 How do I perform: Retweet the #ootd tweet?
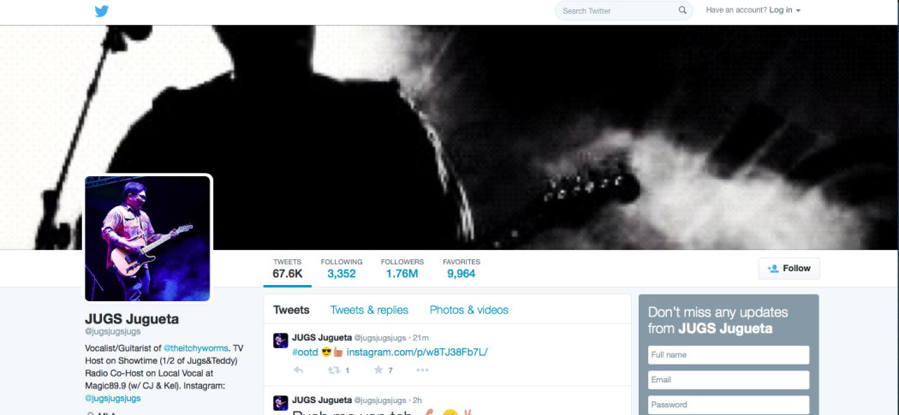point(333,371)
